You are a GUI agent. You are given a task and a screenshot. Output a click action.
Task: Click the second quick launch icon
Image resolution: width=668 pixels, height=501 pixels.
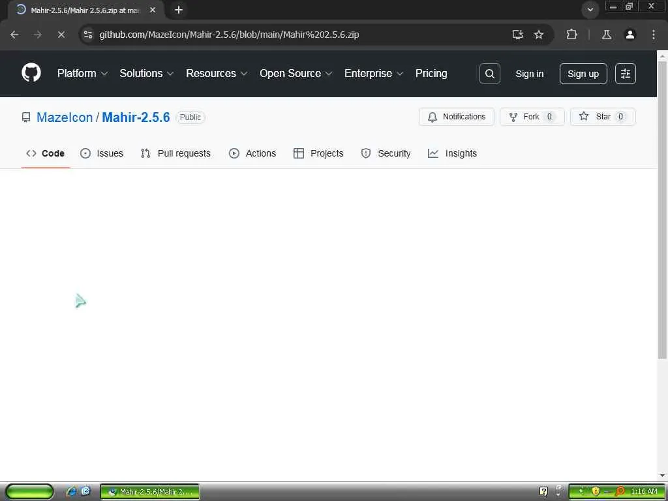(85, 491)
